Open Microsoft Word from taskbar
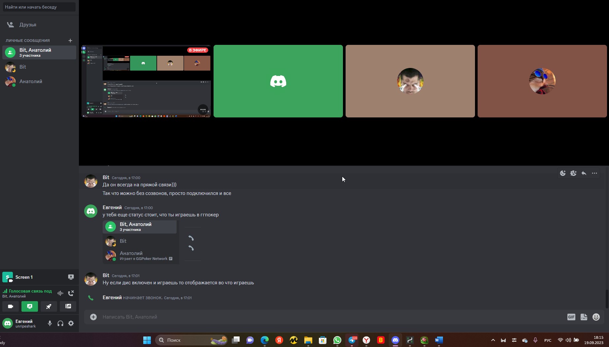The height and width of the screenshot is (347, 609). click(439, 340)
